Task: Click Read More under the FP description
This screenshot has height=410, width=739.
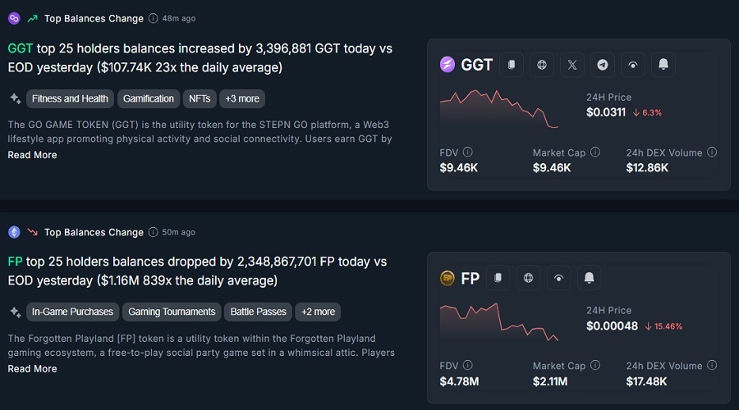Action: [33, 369]
